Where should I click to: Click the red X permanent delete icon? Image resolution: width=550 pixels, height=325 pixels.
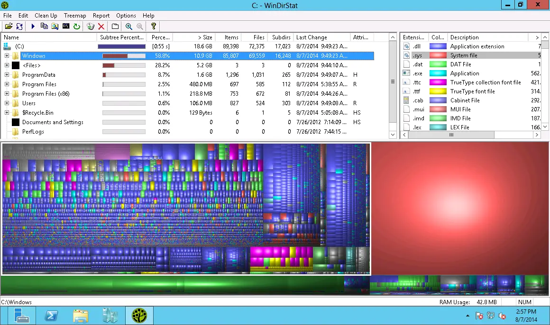tap(101, 27)
